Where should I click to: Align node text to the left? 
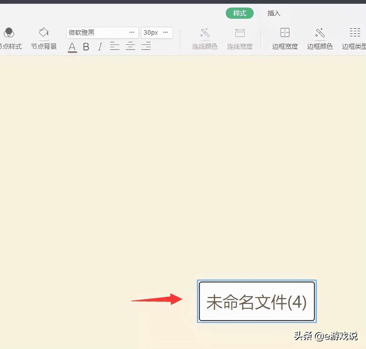pyautogui.click(x=115, y=46)
